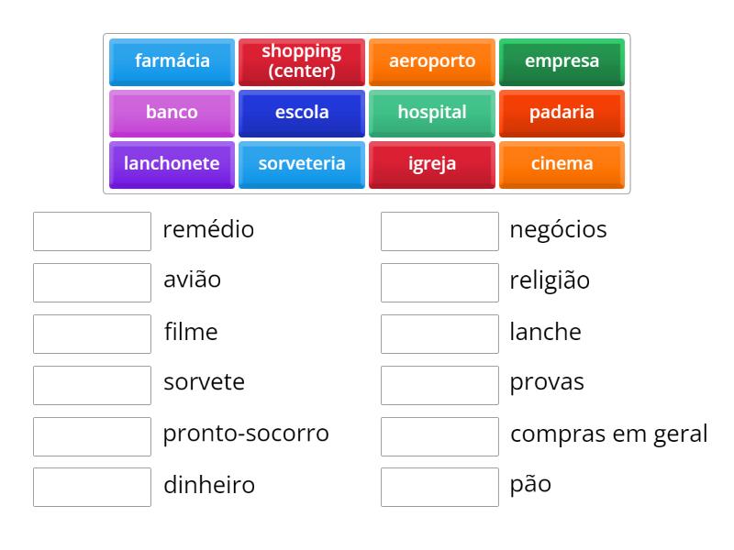Viewport: 734px width, 550px height.
Task: Click the empresa tile
Action: (x=562, y=61)
